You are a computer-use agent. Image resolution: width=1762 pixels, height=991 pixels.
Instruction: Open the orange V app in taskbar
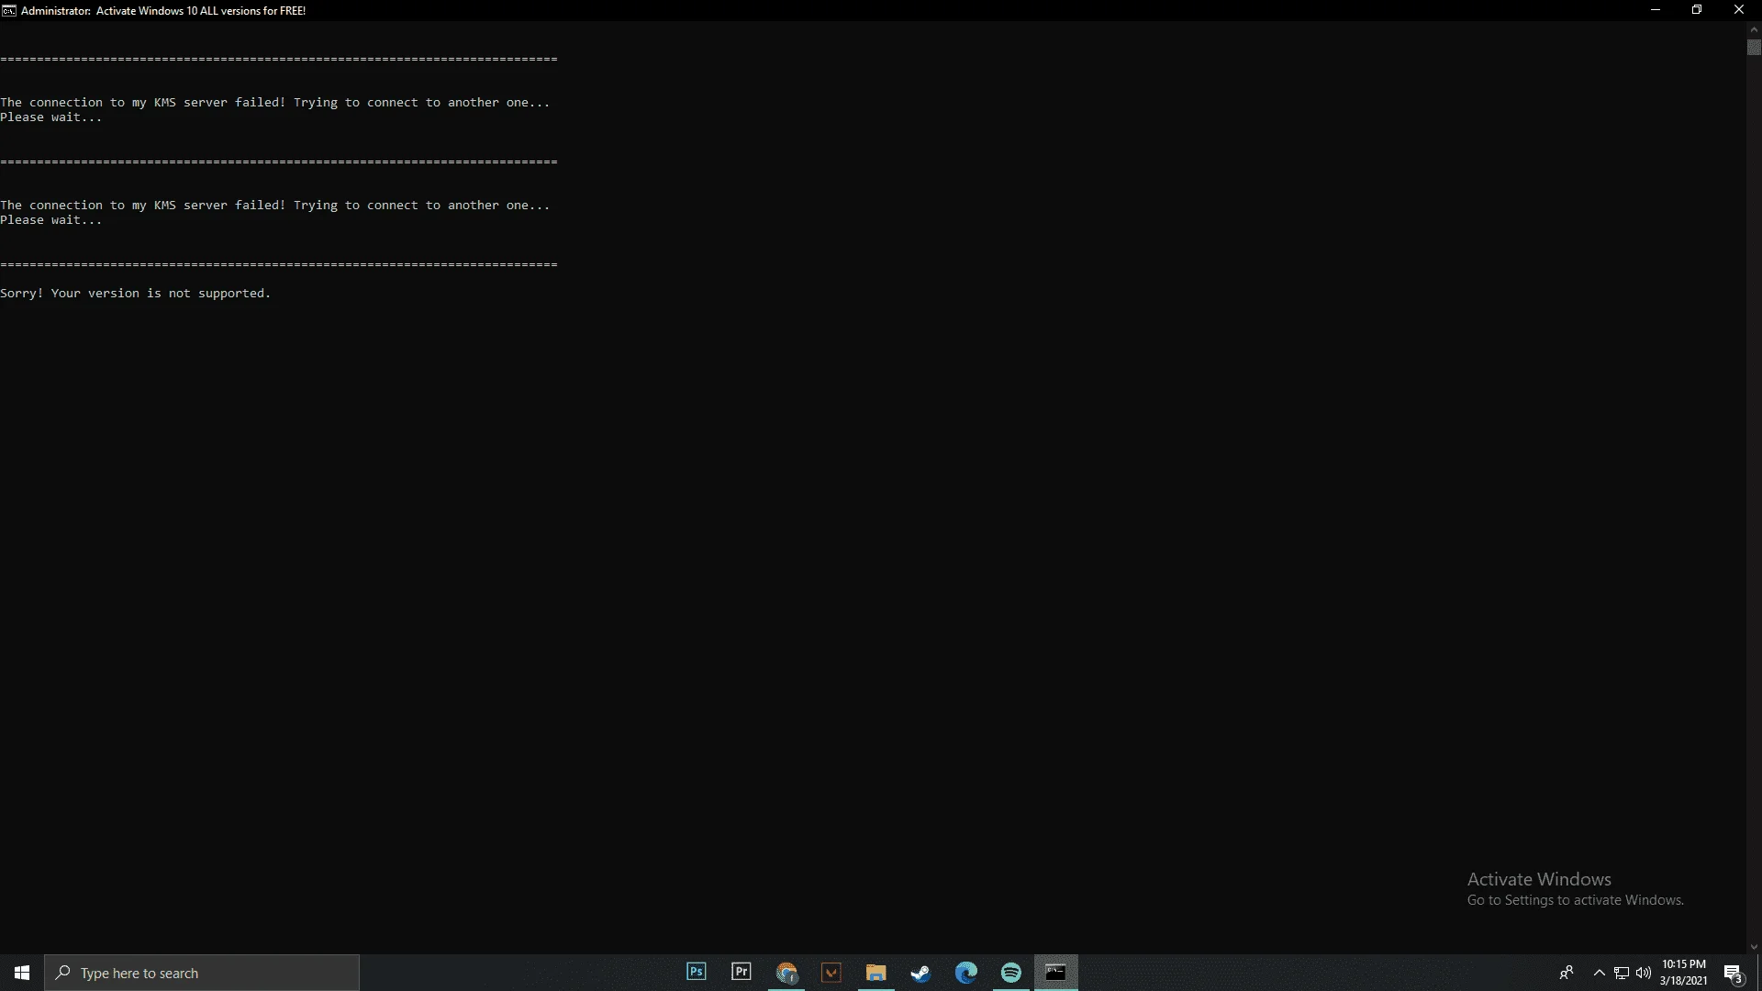[831, 972]
